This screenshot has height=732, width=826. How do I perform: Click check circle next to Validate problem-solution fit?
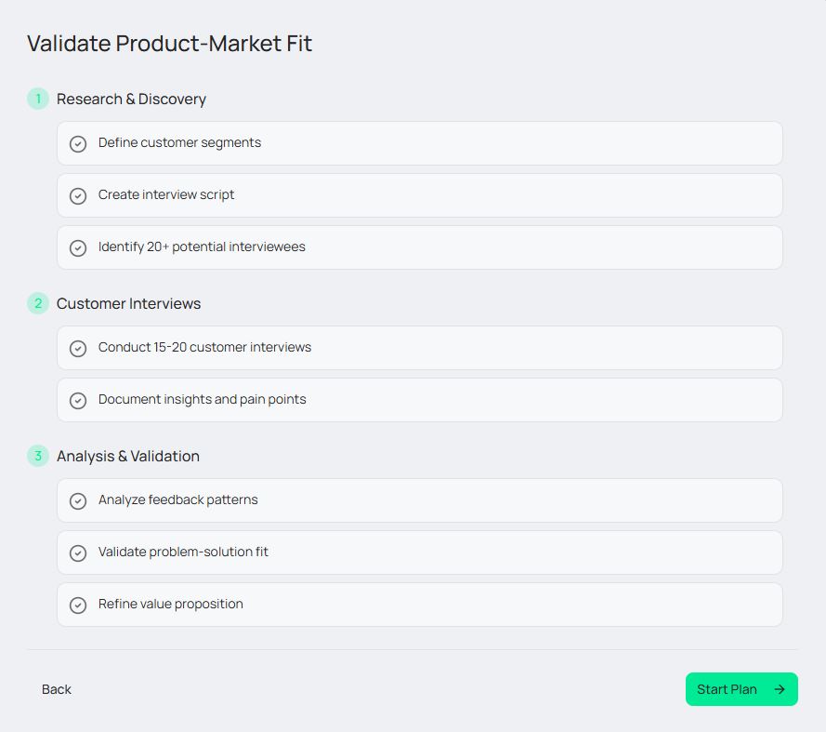tap(78, 553)
